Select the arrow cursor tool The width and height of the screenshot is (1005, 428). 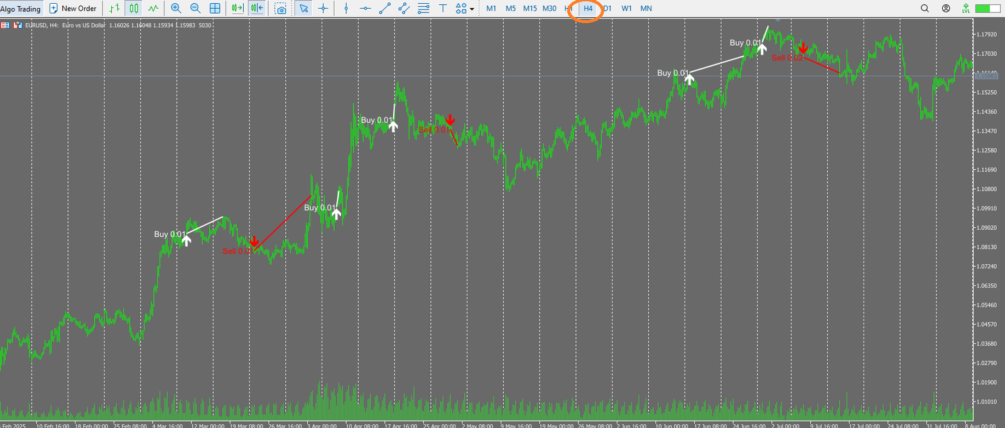[304, 8]
